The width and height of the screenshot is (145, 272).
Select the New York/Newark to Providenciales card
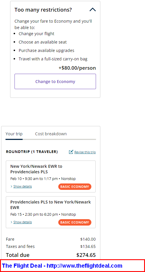51,176
